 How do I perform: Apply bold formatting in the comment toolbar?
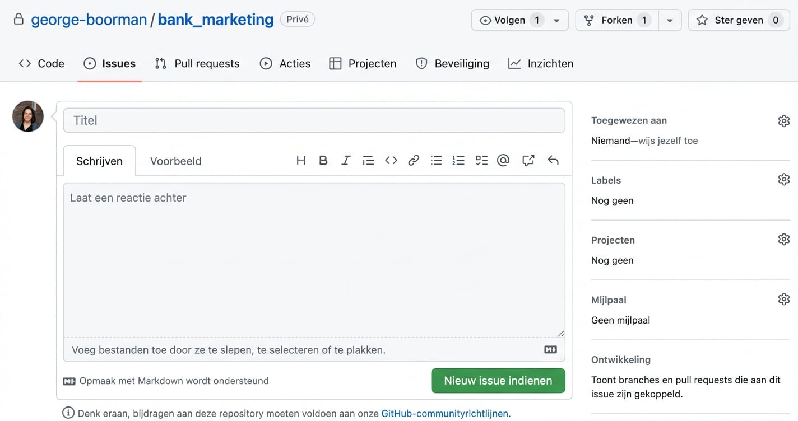point(323,160)
